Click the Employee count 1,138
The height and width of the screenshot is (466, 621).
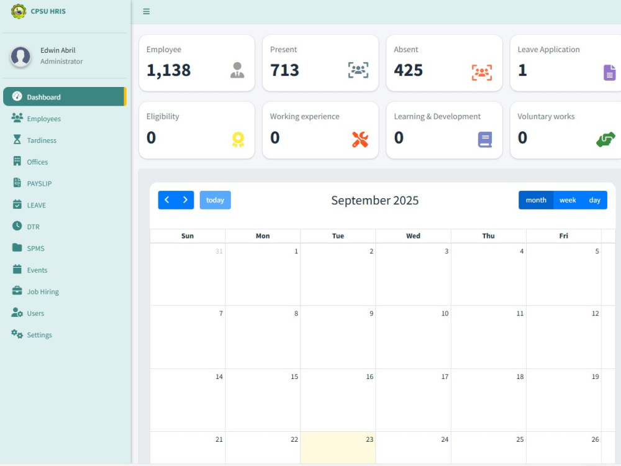click(169, 70)
